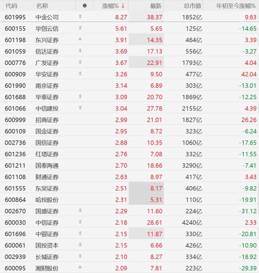Viewport: 259px width, 273px height.
Task: Select the 国投资本 name cell
Action: point(47,245)
